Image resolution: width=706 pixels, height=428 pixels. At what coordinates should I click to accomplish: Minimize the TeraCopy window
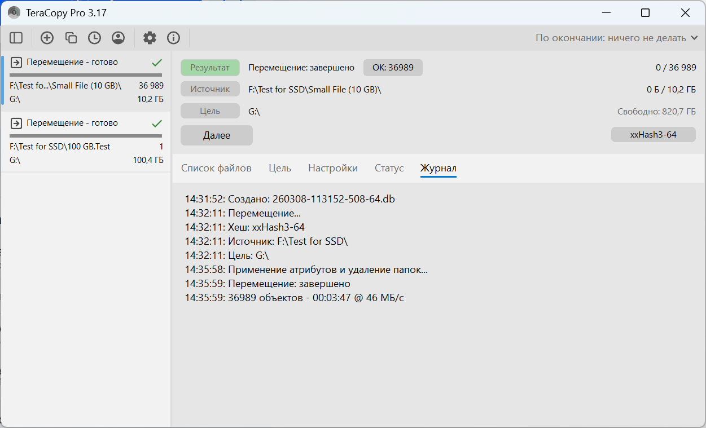(x=607, y=12)
